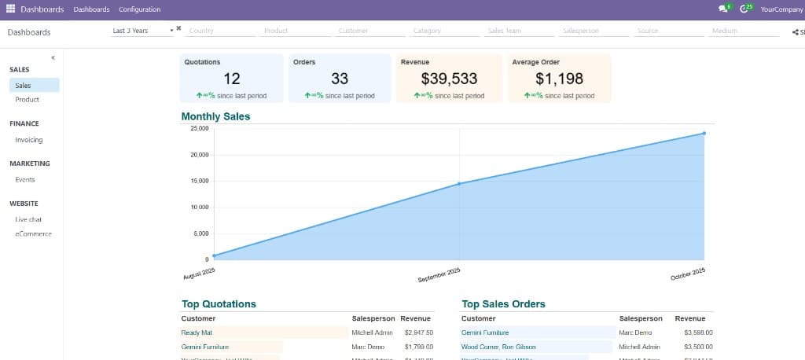
Task: Click the share icon at top right
Action: click(x=796, y=32)
